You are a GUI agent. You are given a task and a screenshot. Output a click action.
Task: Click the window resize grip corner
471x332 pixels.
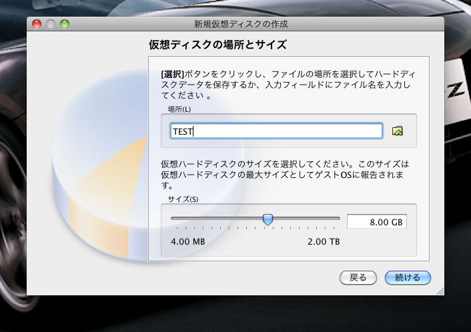click(x=440, y=291)
